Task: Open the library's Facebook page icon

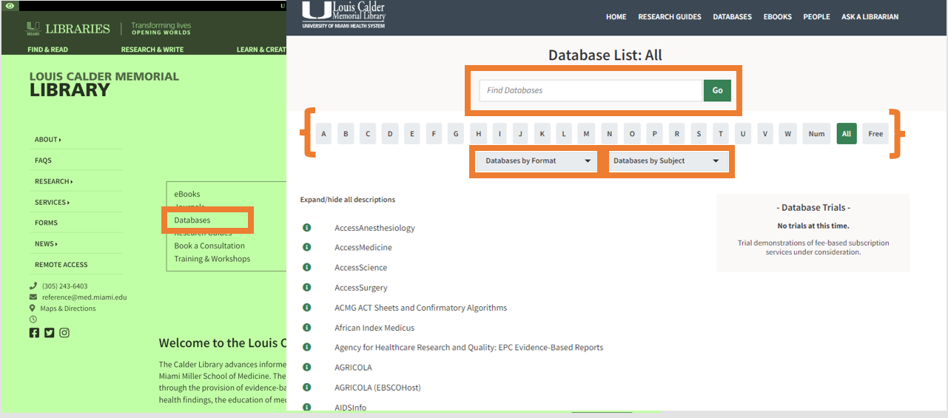Action: tap(34, 333)
